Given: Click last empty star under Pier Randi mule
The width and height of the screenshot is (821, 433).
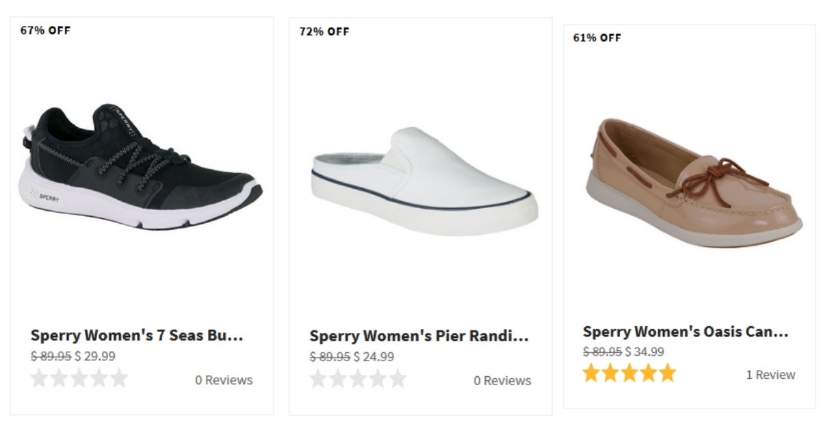Looking at the screenshot, I should (x=398, y=379).
